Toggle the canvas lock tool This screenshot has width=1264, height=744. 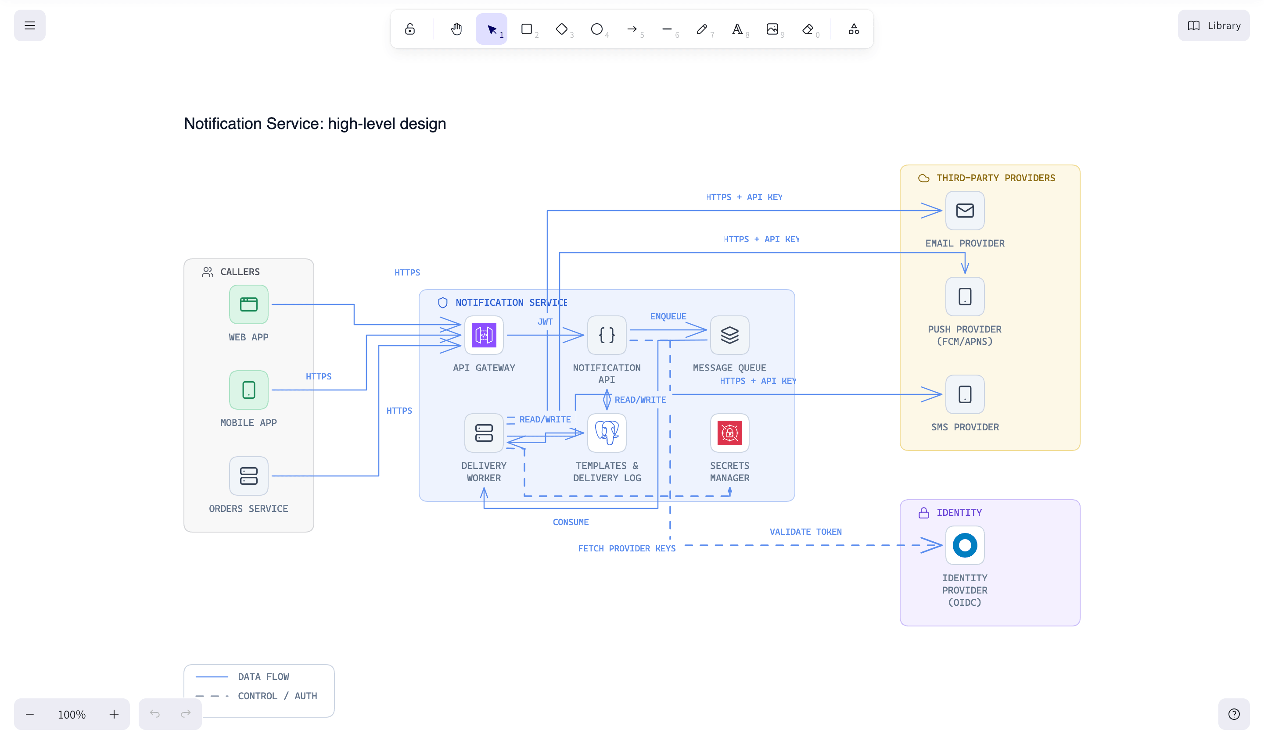(410, 29)
